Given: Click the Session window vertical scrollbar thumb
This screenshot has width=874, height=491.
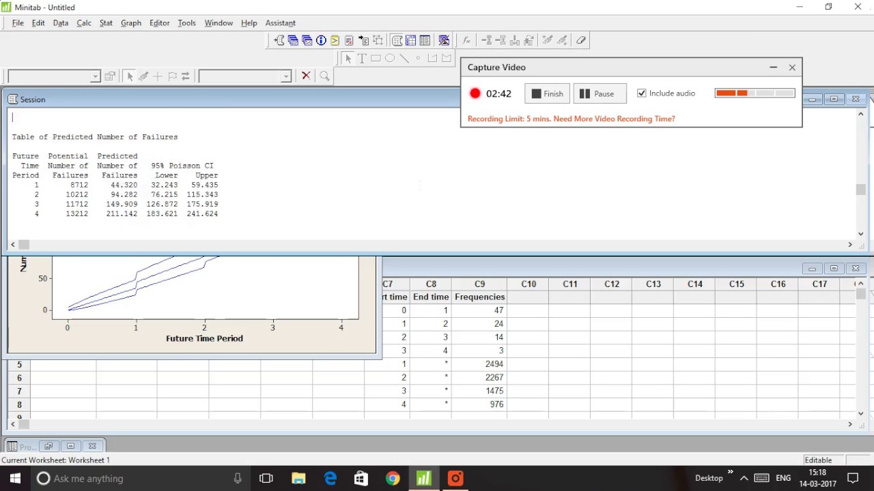Looking at the screenshot, I should (860, 190).
